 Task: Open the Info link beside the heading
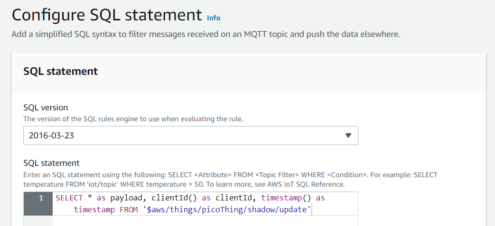point(214,18)
